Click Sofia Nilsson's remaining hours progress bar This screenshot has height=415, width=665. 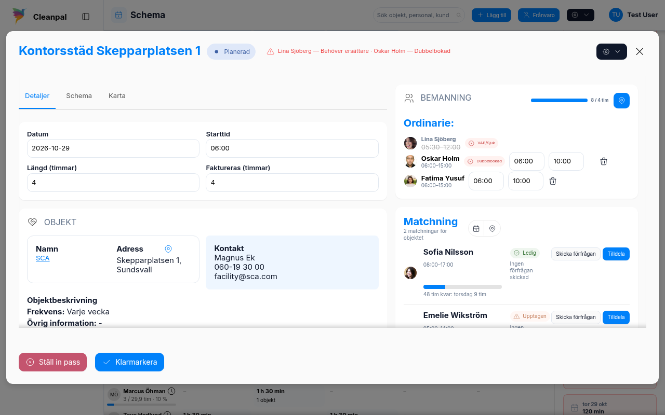(462, 287)
